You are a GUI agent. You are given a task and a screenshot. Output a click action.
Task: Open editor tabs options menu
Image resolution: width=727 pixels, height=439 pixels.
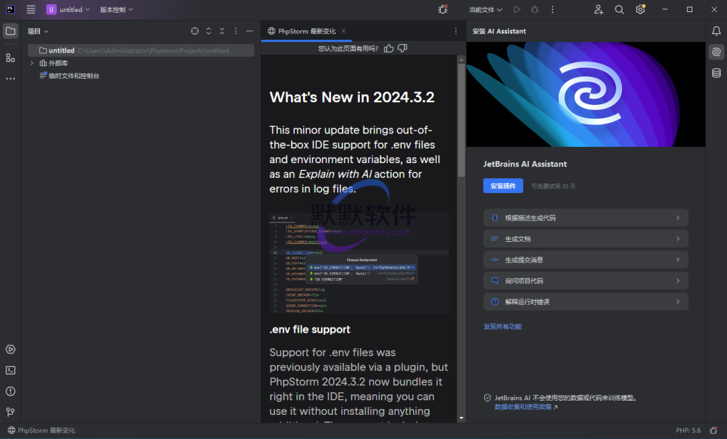tap(456, 31)
